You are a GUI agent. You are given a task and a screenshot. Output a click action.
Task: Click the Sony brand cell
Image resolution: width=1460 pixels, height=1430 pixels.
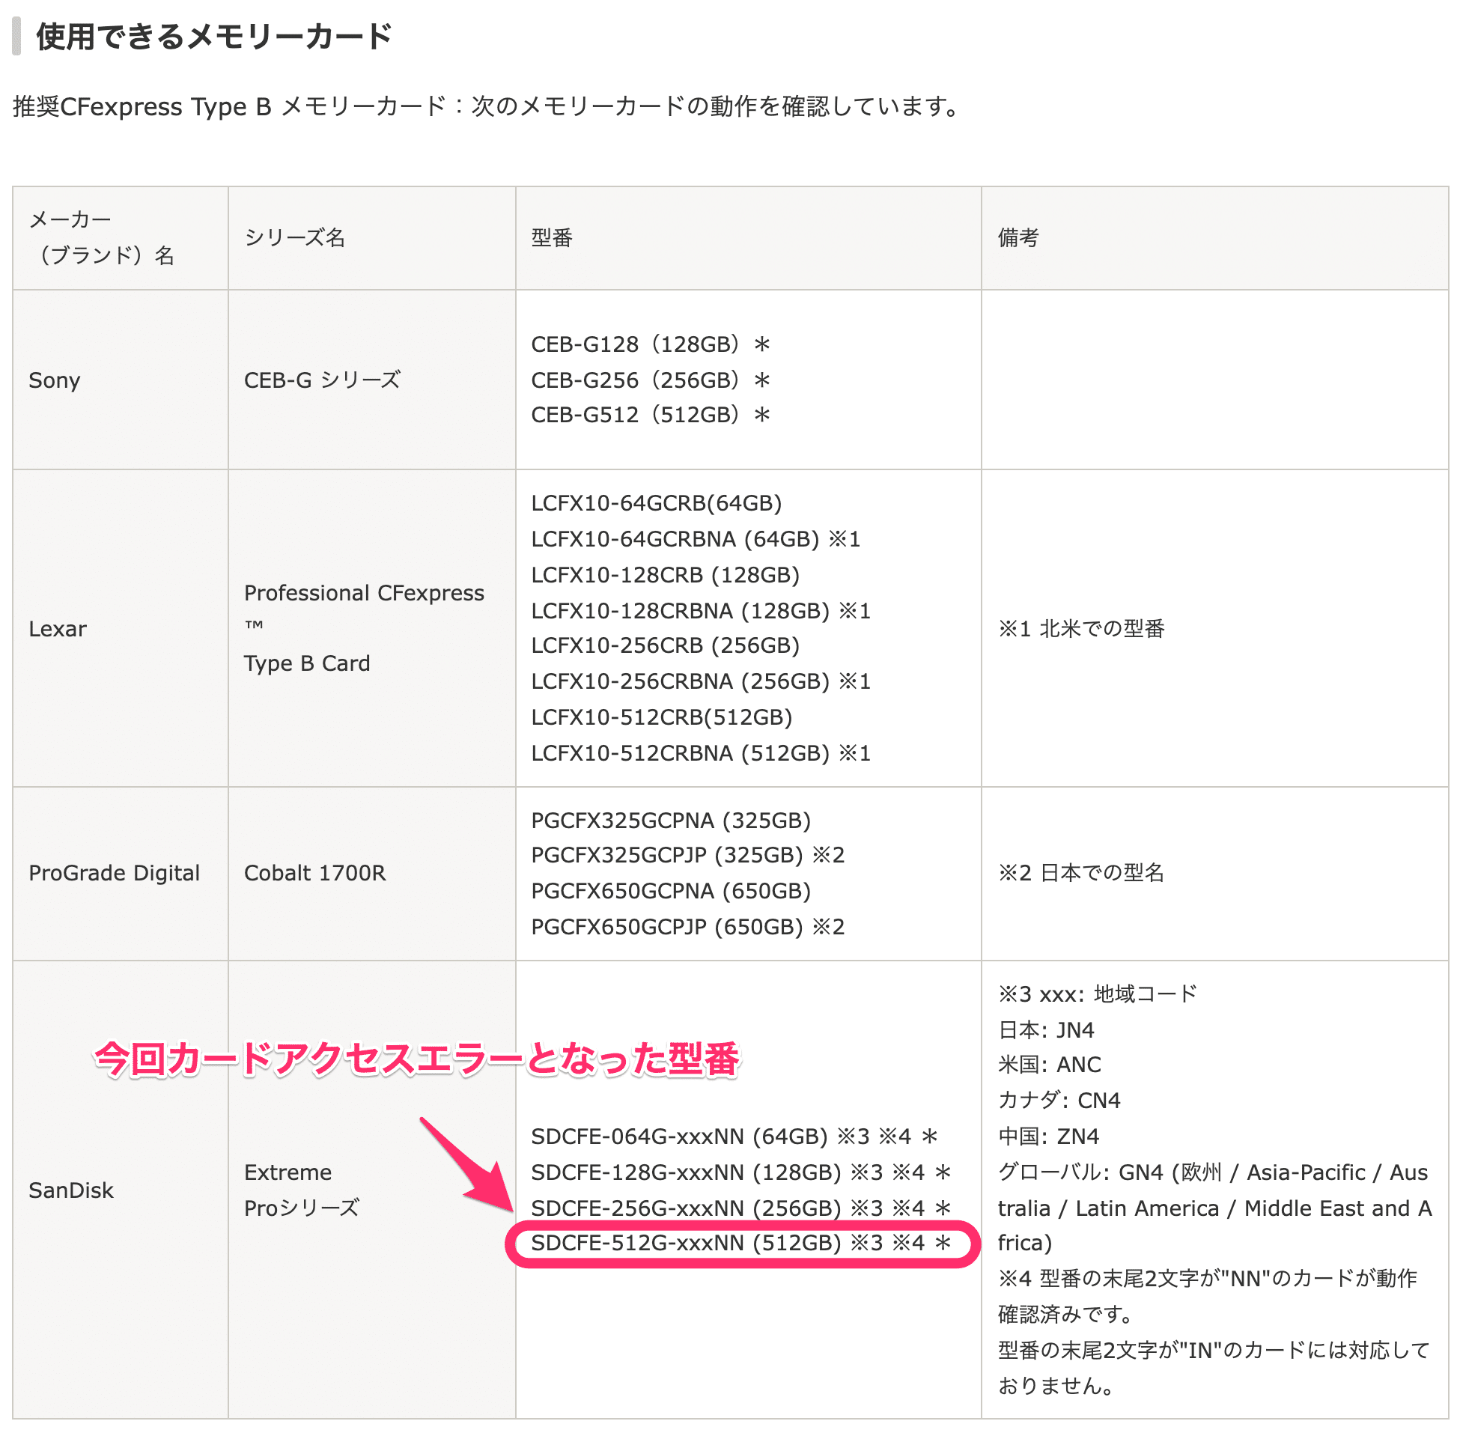point(54,380)
